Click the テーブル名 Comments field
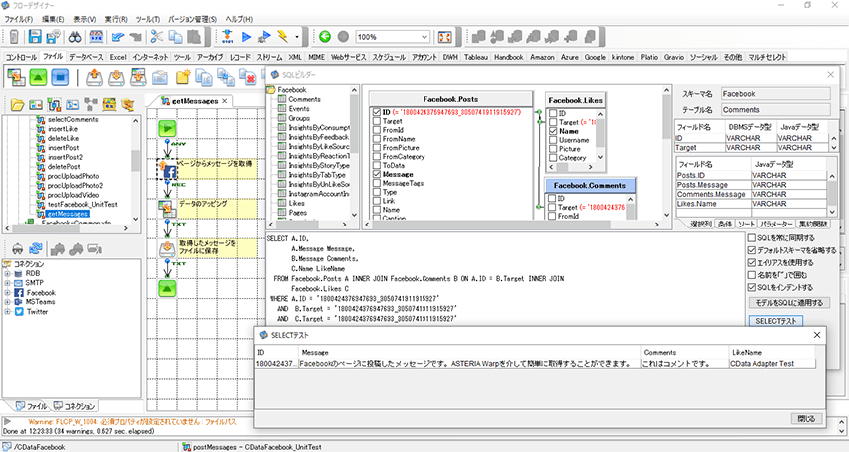Image resolution: width=849 pixels, height=452 pixels. [x=776, y=109]
